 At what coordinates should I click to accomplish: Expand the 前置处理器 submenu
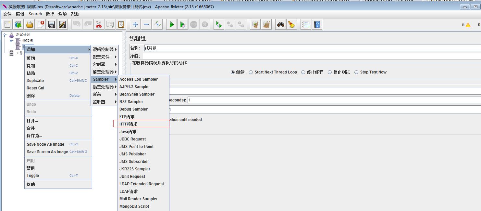pos(105,72)
